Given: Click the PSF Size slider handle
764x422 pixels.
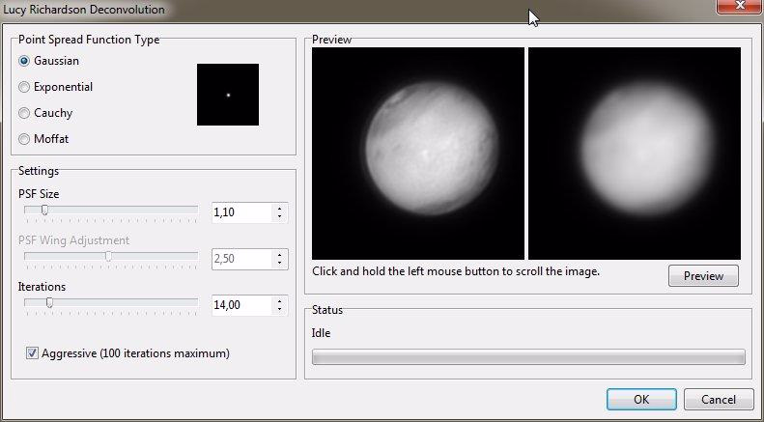Looking at the screenshot, I should [x=44, y=210].
